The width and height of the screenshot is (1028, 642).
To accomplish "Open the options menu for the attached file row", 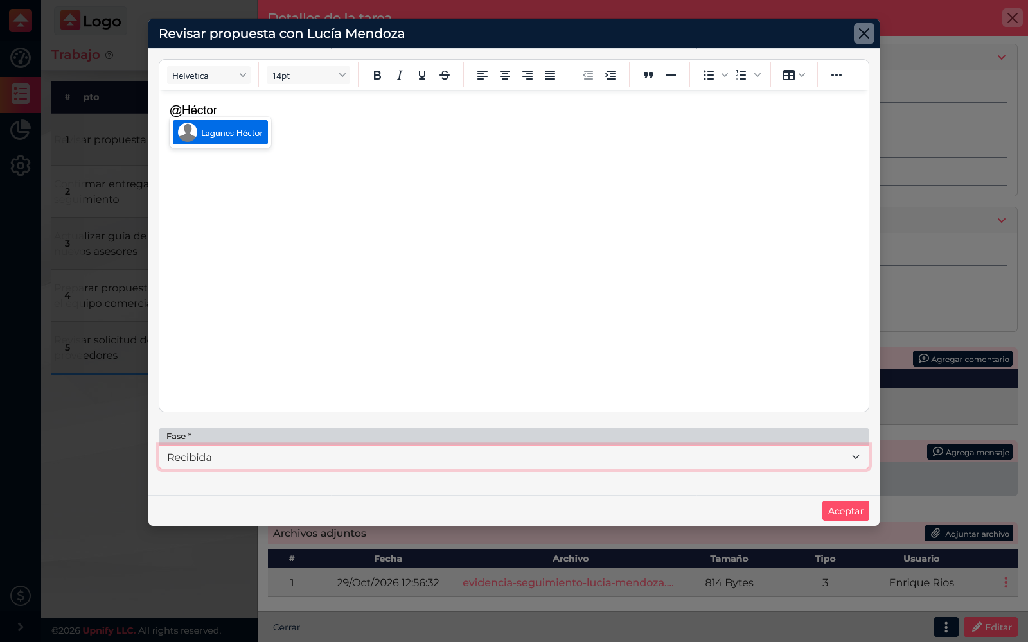I will (x=1006, y=582).
